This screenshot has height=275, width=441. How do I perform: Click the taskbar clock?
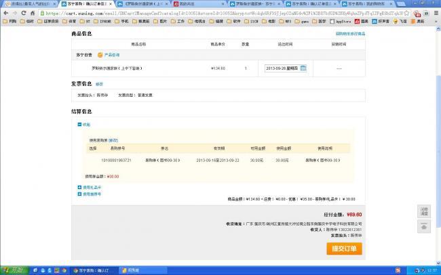click(432, 270)
